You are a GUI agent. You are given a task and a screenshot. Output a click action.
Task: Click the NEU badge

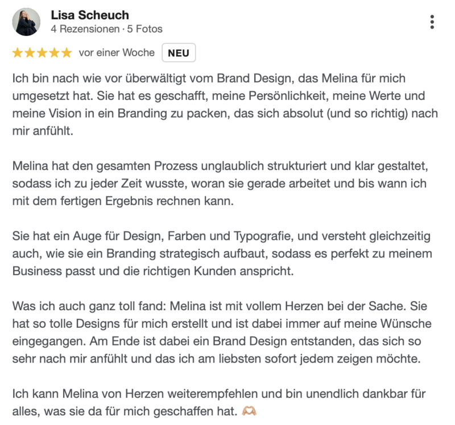179,53
